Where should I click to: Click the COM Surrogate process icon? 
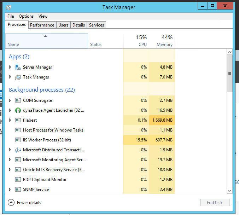[x=18, y=100]
